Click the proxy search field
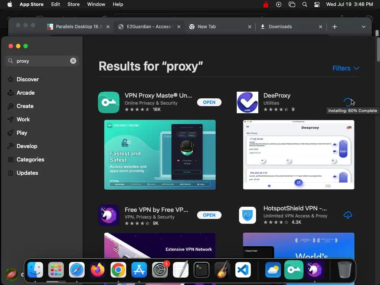The height and width of the screenshot is (285, 380). tap(42, 61)
